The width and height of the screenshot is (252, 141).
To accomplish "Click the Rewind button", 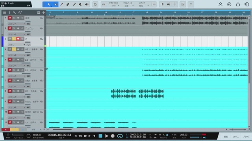I will click(80, 136).
